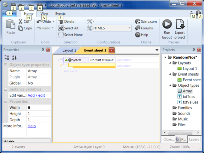Collapse the Event sheets folder
Image resolution: width=204 pixels, height=153 pixels.
click(x=170, y=74)
